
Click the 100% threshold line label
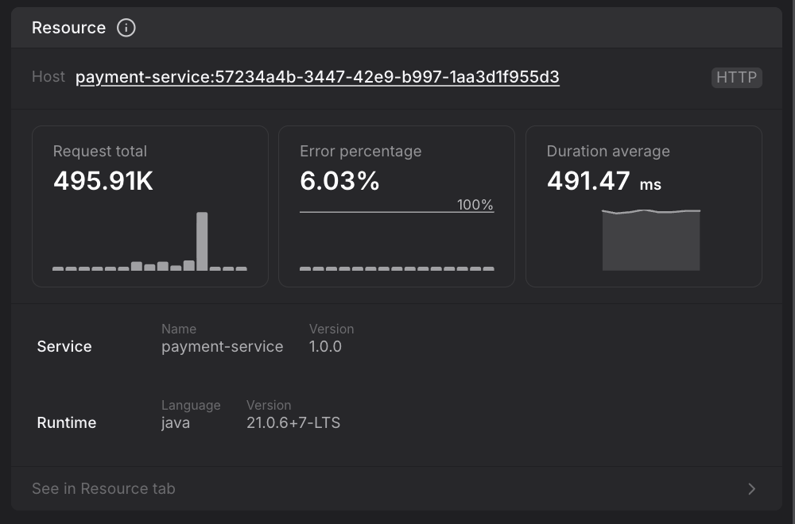[x=475, y=205]
